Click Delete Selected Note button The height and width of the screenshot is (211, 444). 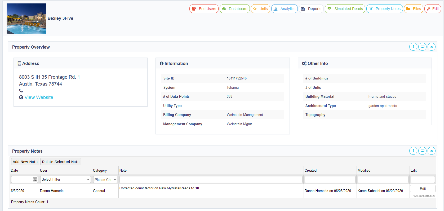[x=61, y=162]
